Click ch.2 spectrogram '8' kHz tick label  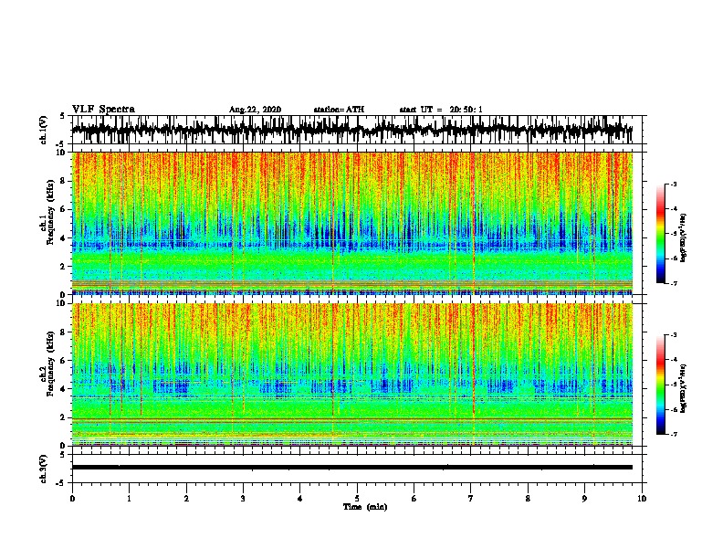click(x=64, y=332)
